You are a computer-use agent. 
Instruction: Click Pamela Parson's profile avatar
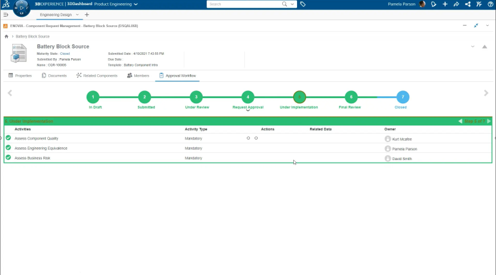click(x=422, y=4)
